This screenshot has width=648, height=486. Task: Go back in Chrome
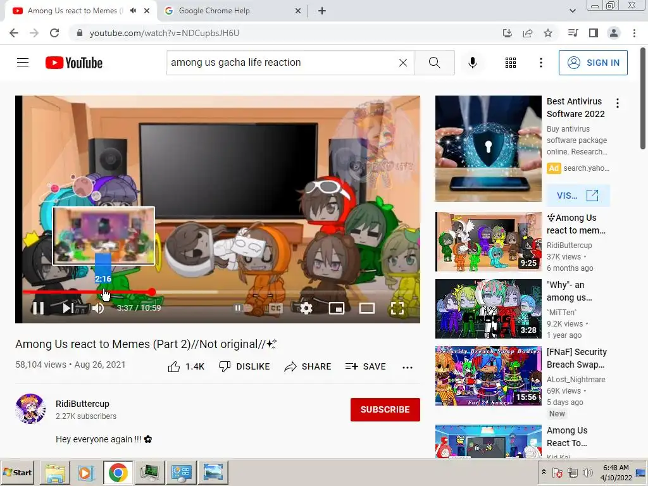coord(14,33)
